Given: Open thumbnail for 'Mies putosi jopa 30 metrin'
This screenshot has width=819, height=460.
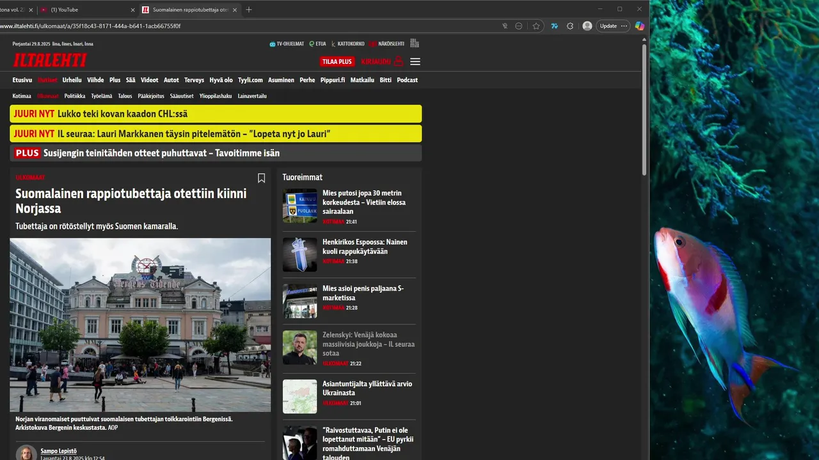Looking at the screenshot, I should pyautogui.click(x=299, y=206).
